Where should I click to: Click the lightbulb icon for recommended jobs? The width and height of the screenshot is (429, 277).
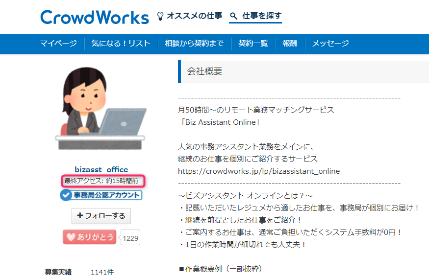pos(160,16)
